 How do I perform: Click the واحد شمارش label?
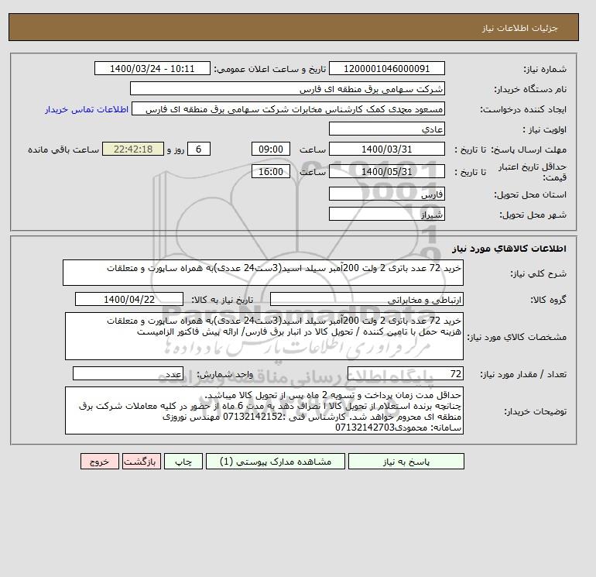point(224,374)
